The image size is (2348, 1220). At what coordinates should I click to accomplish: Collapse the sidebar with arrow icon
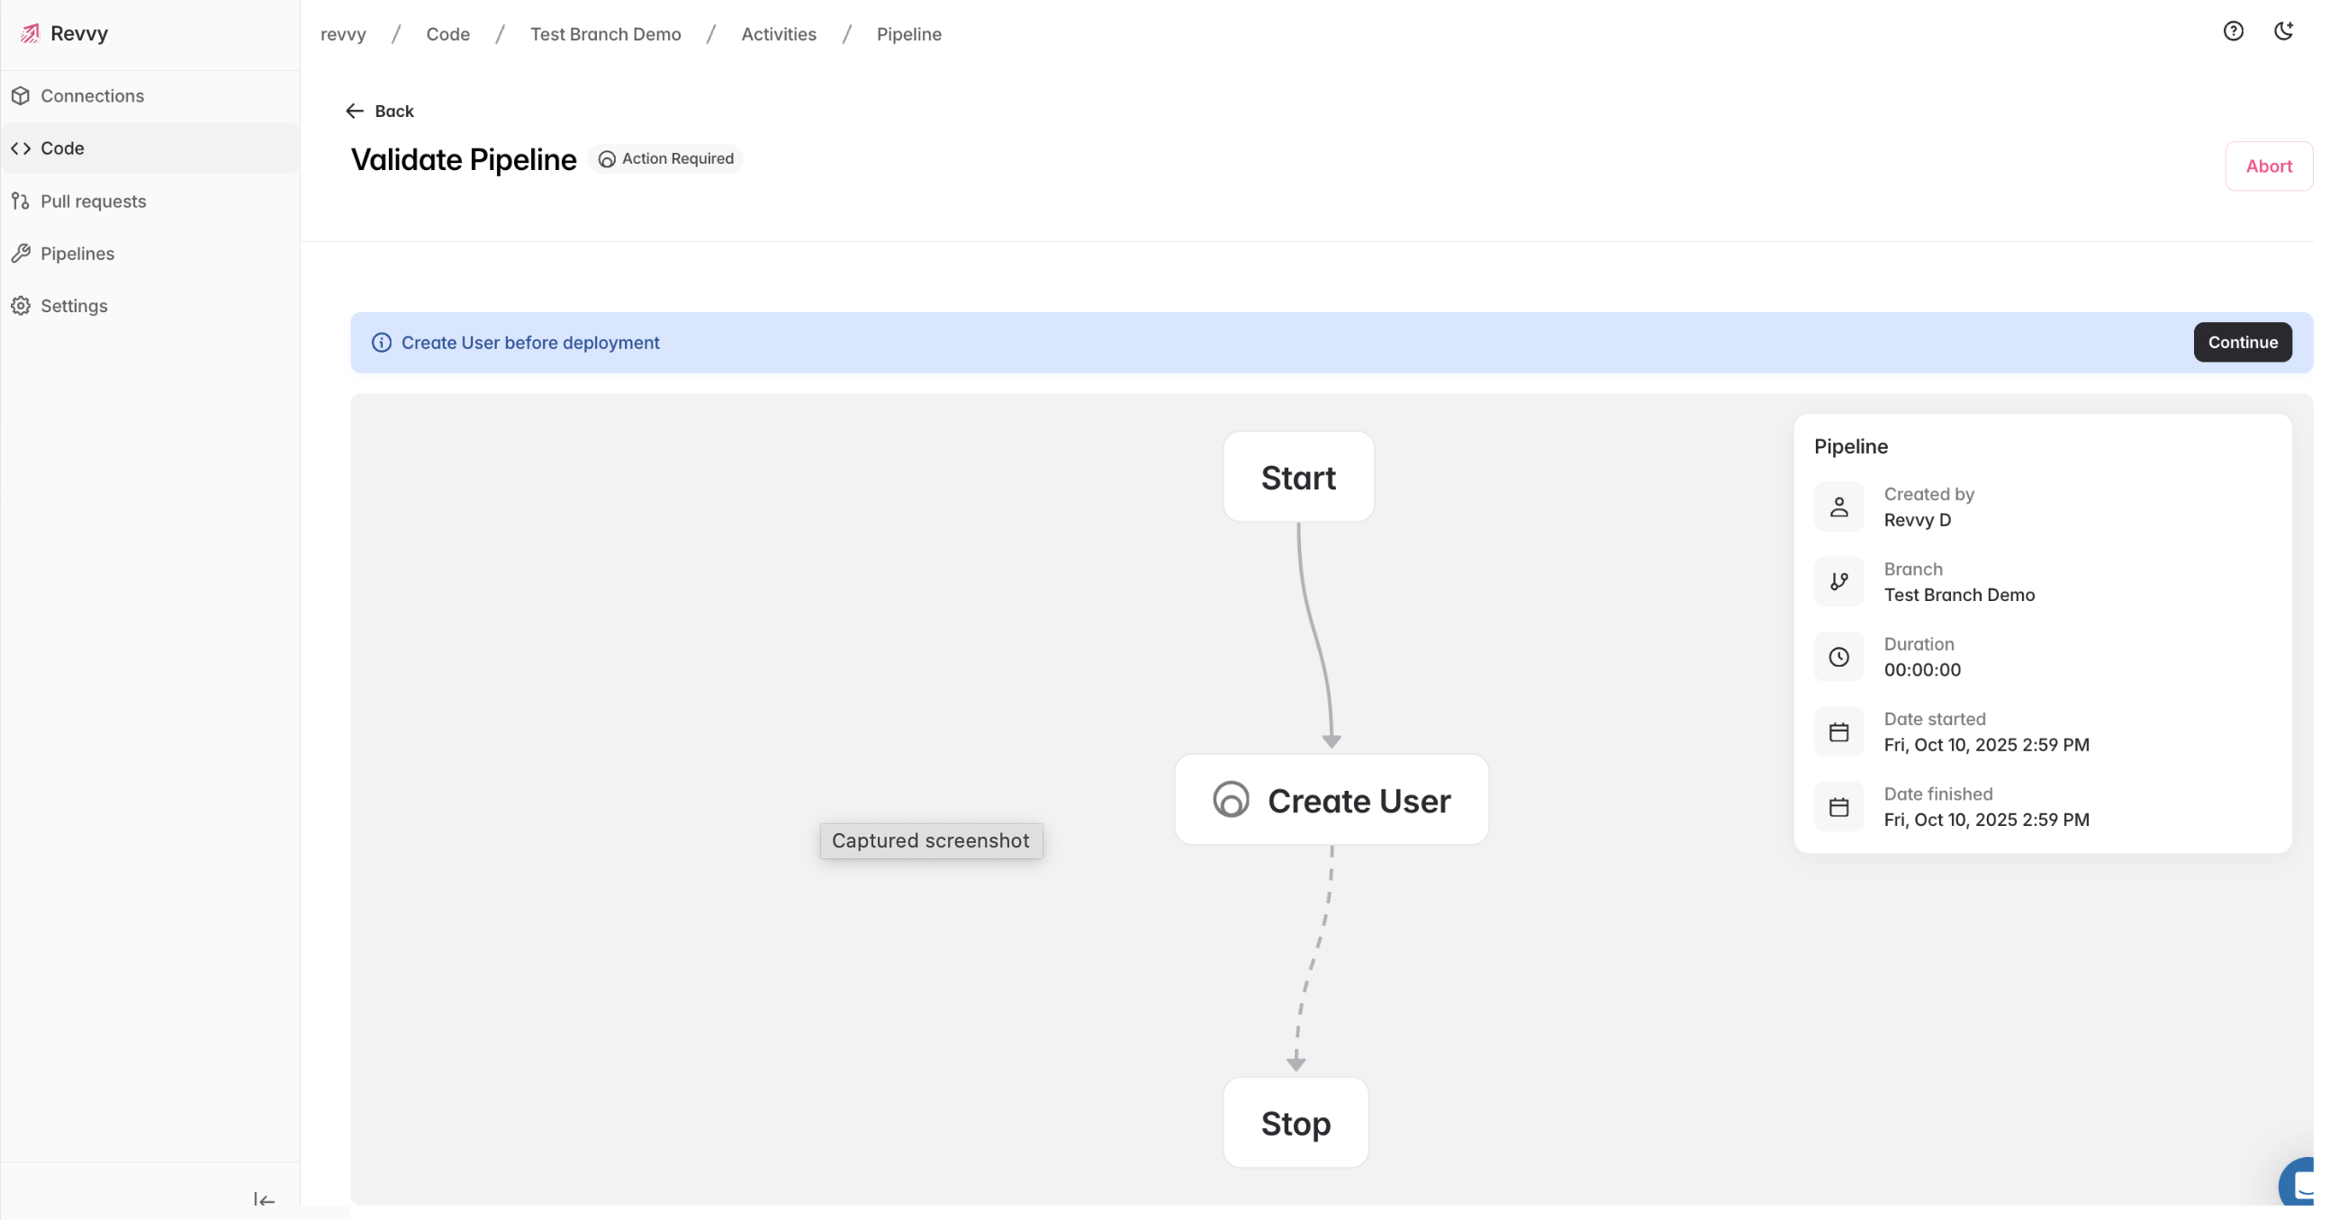[x=264, y=1200]
